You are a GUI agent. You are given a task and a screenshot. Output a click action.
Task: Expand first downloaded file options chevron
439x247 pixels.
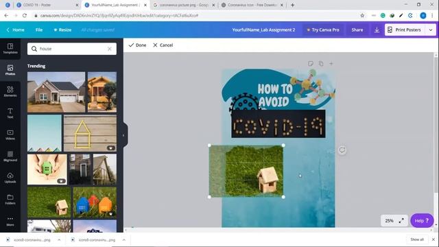click(x=59, y=240)
